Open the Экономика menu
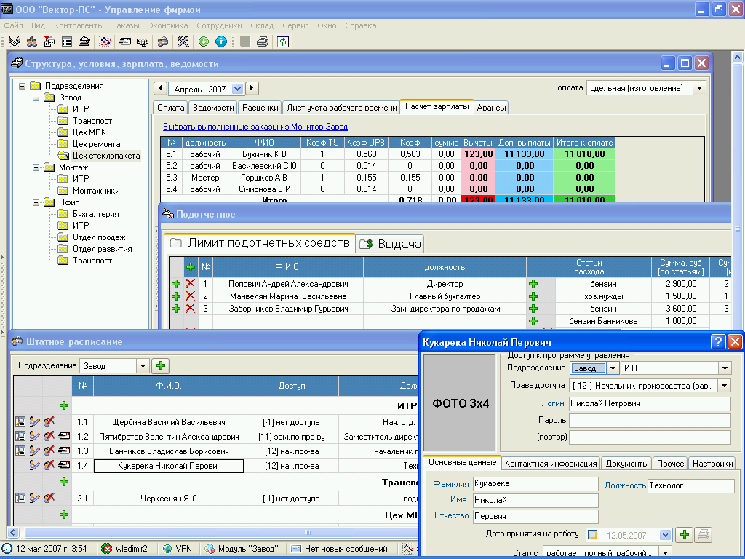The height and width of the screenshot is (559, 745). (x=168, y=25)
